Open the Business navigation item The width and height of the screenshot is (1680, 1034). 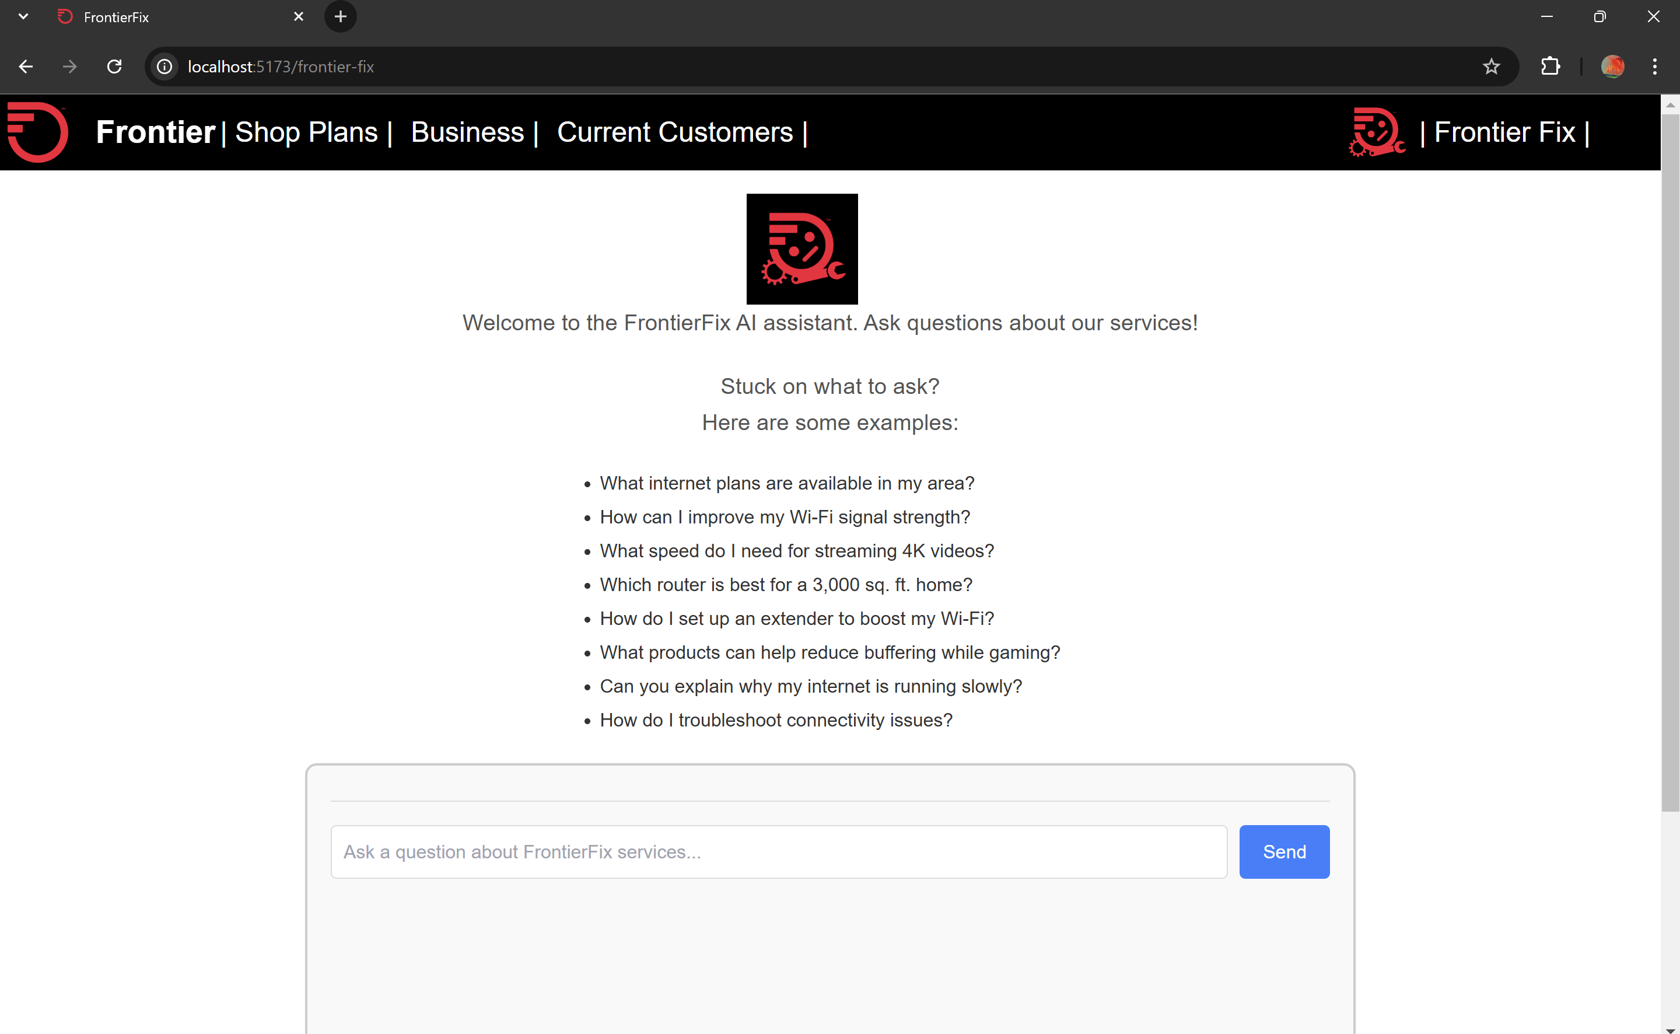tap(467, 132)
